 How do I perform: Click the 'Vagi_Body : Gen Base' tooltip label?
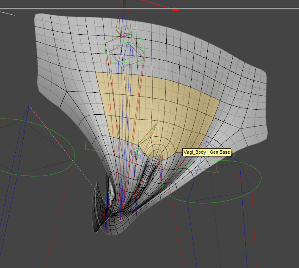207,152
